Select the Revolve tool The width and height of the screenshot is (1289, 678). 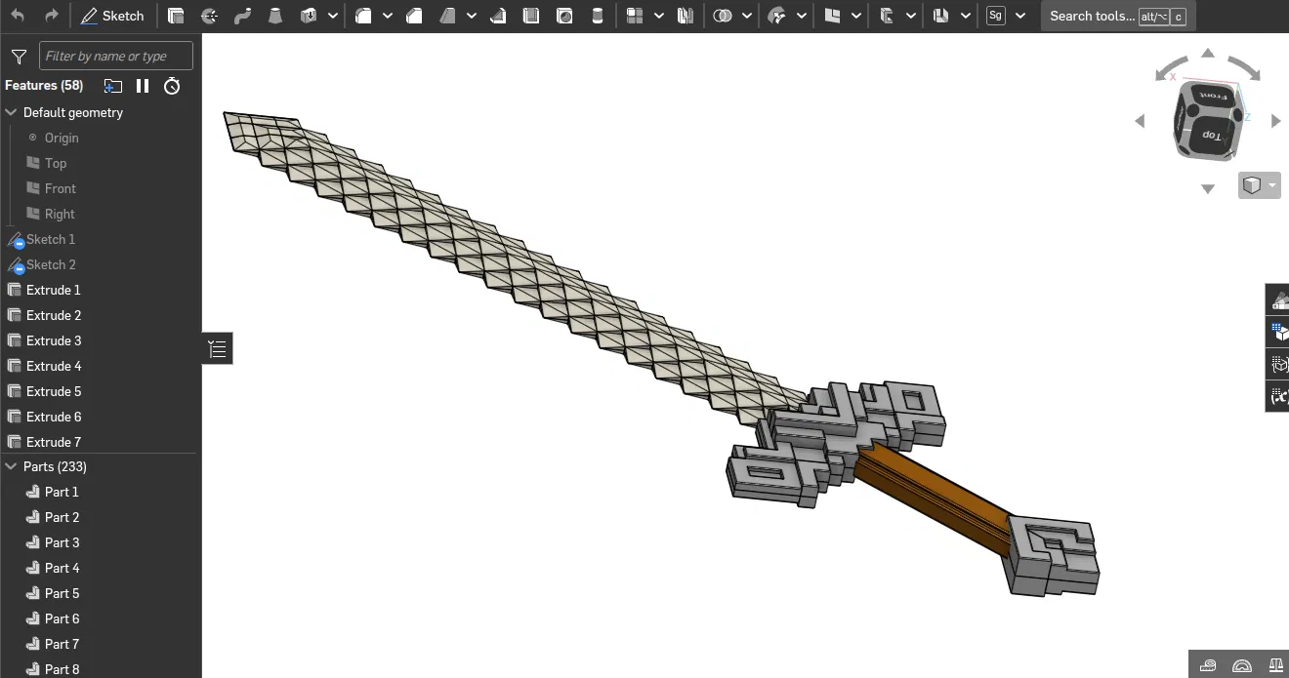tap(209, 16)
